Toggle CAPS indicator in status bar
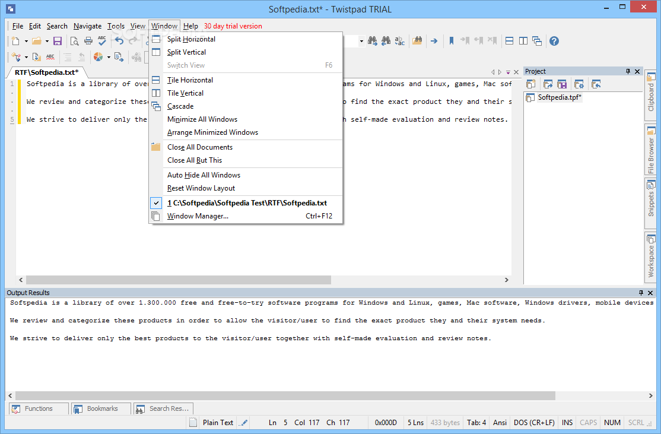The width and height of the screenshot is (661, 434). [589, 423]
